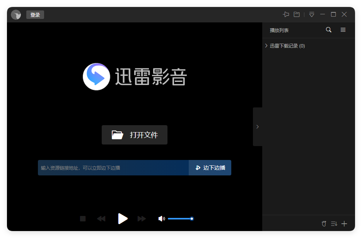Start 边下边播 streaming download
362x238 pixels.
coord(210,168)
